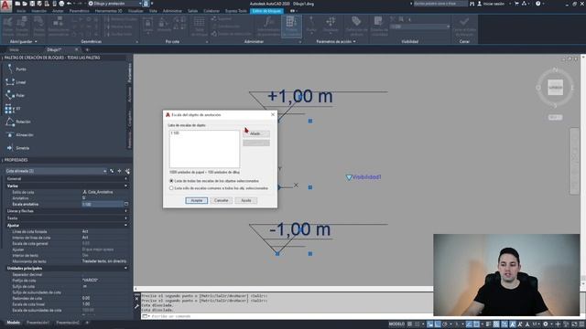Click the Tabla de bloque ribbon icon

(x=200, y=27)
